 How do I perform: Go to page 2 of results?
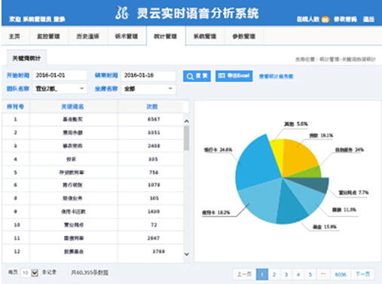274,274
